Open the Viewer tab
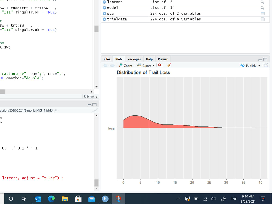 tap(163, 59)
